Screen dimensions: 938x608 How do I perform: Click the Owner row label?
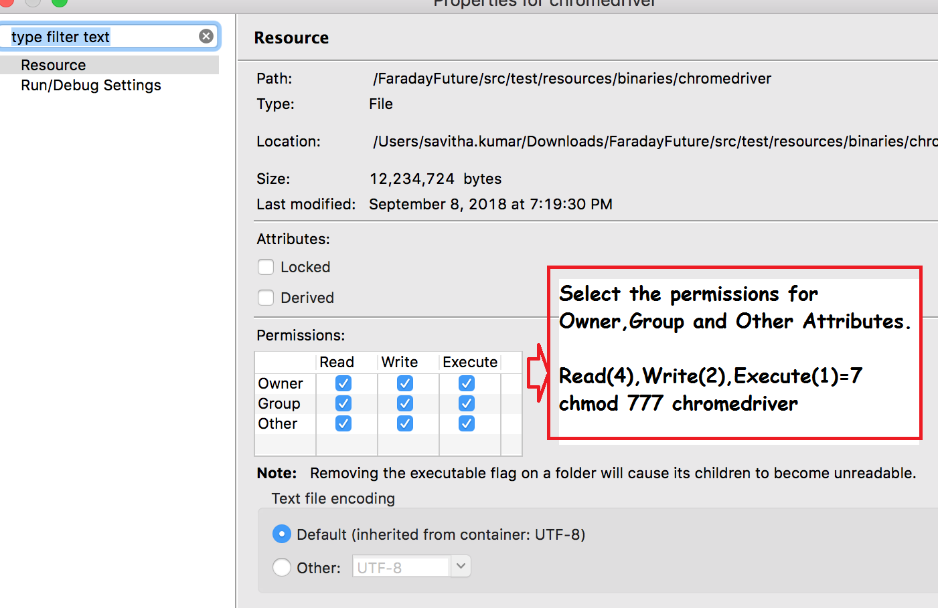tap(281, 383)
